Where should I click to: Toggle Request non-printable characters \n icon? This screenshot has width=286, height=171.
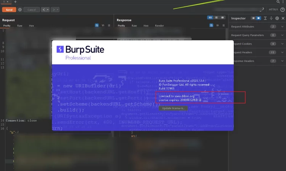click(x=103, y=25)
